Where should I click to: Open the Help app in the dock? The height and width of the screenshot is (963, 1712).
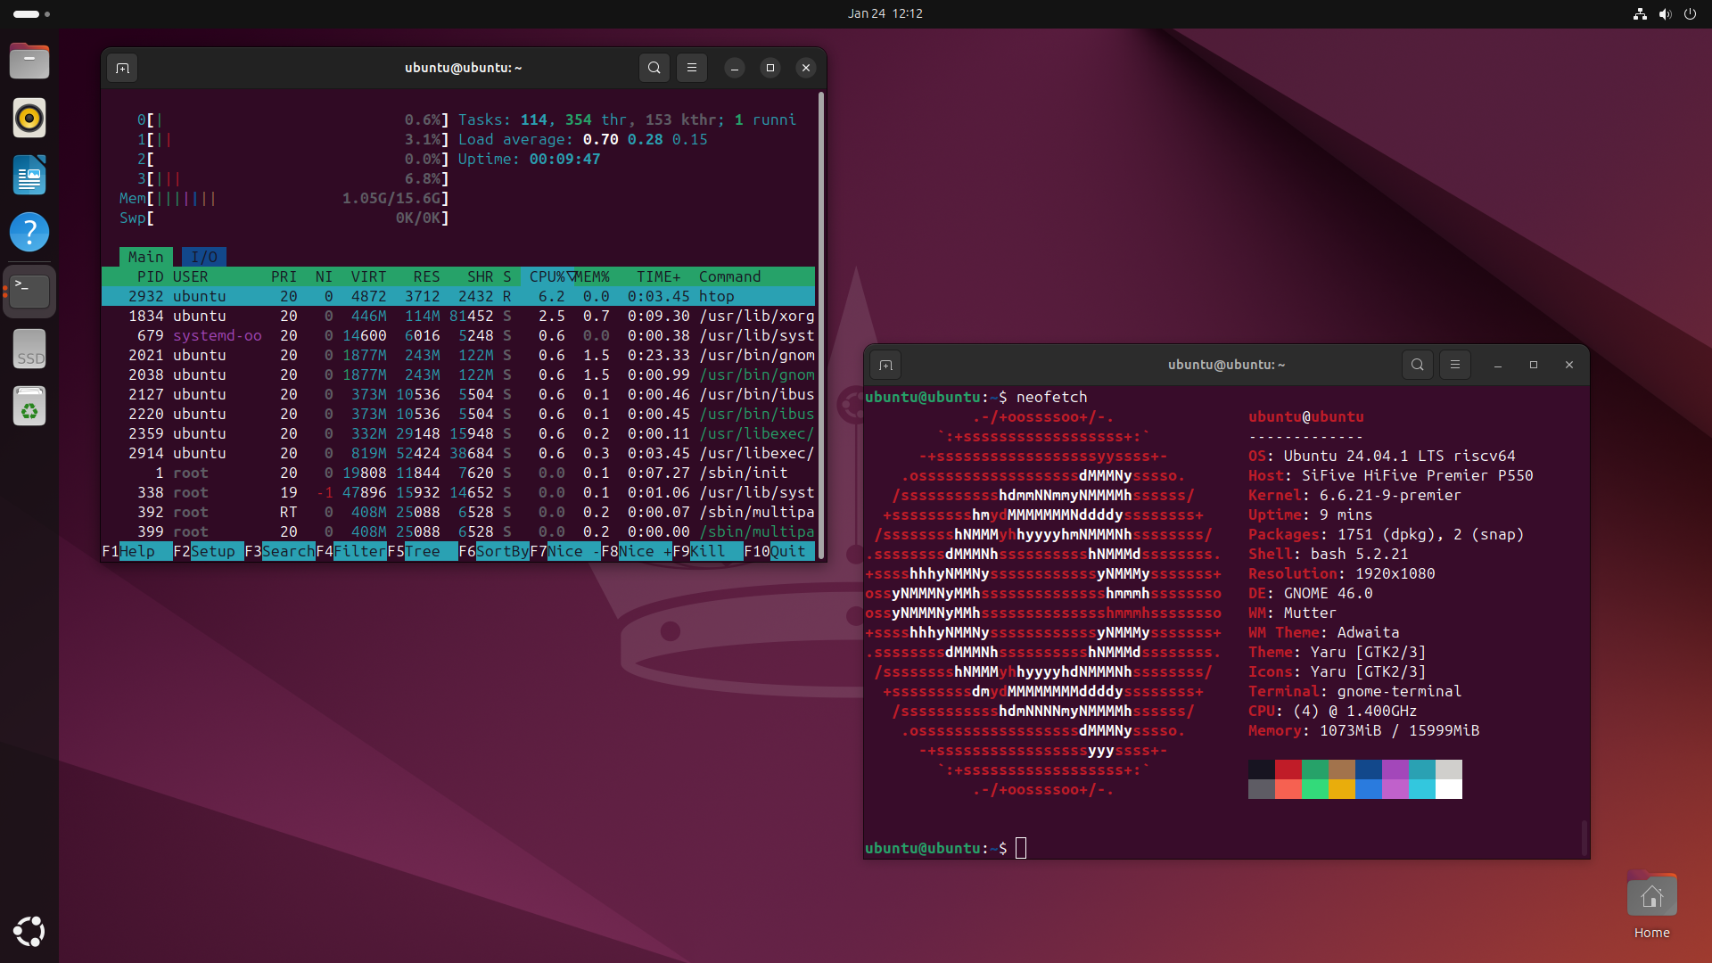(29, 232)
